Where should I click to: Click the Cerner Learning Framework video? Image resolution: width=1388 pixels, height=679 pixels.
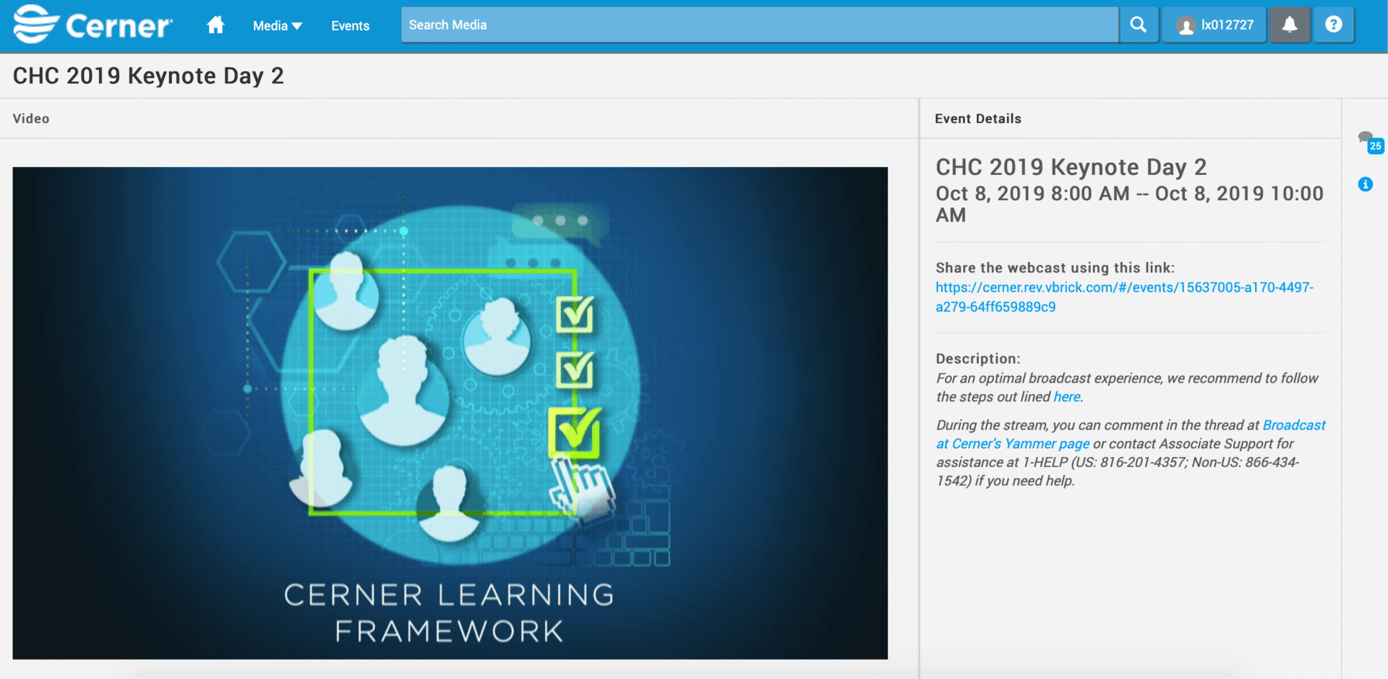pyautogui.click(x=450, y=413)
